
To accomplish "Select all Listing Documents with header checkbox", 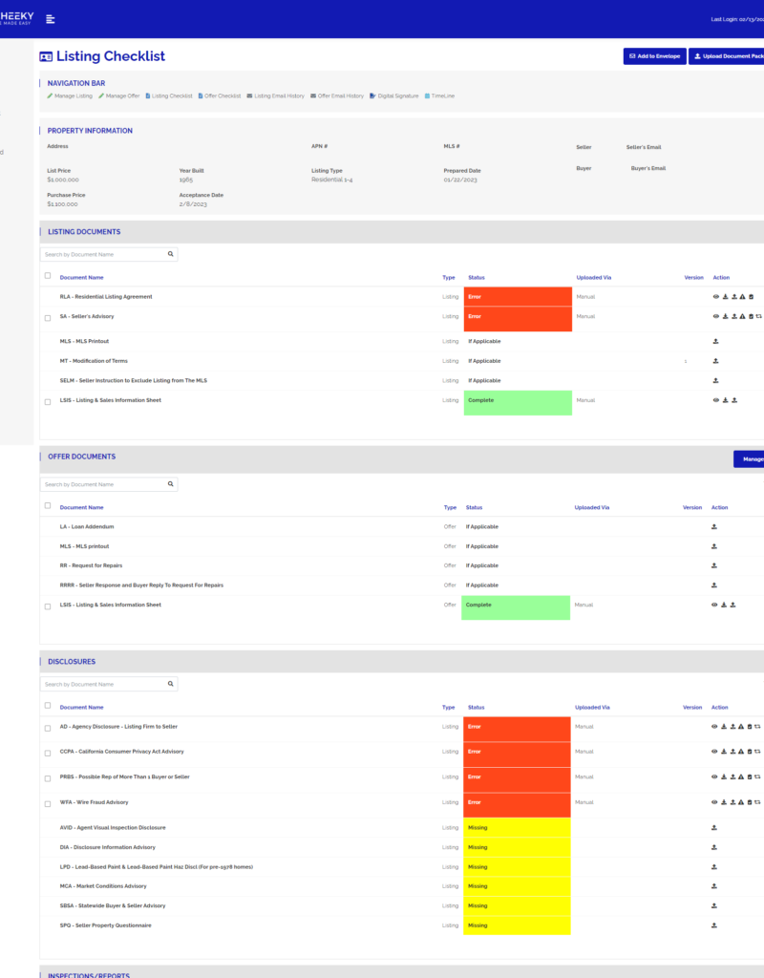I will [x=48, y=276].
